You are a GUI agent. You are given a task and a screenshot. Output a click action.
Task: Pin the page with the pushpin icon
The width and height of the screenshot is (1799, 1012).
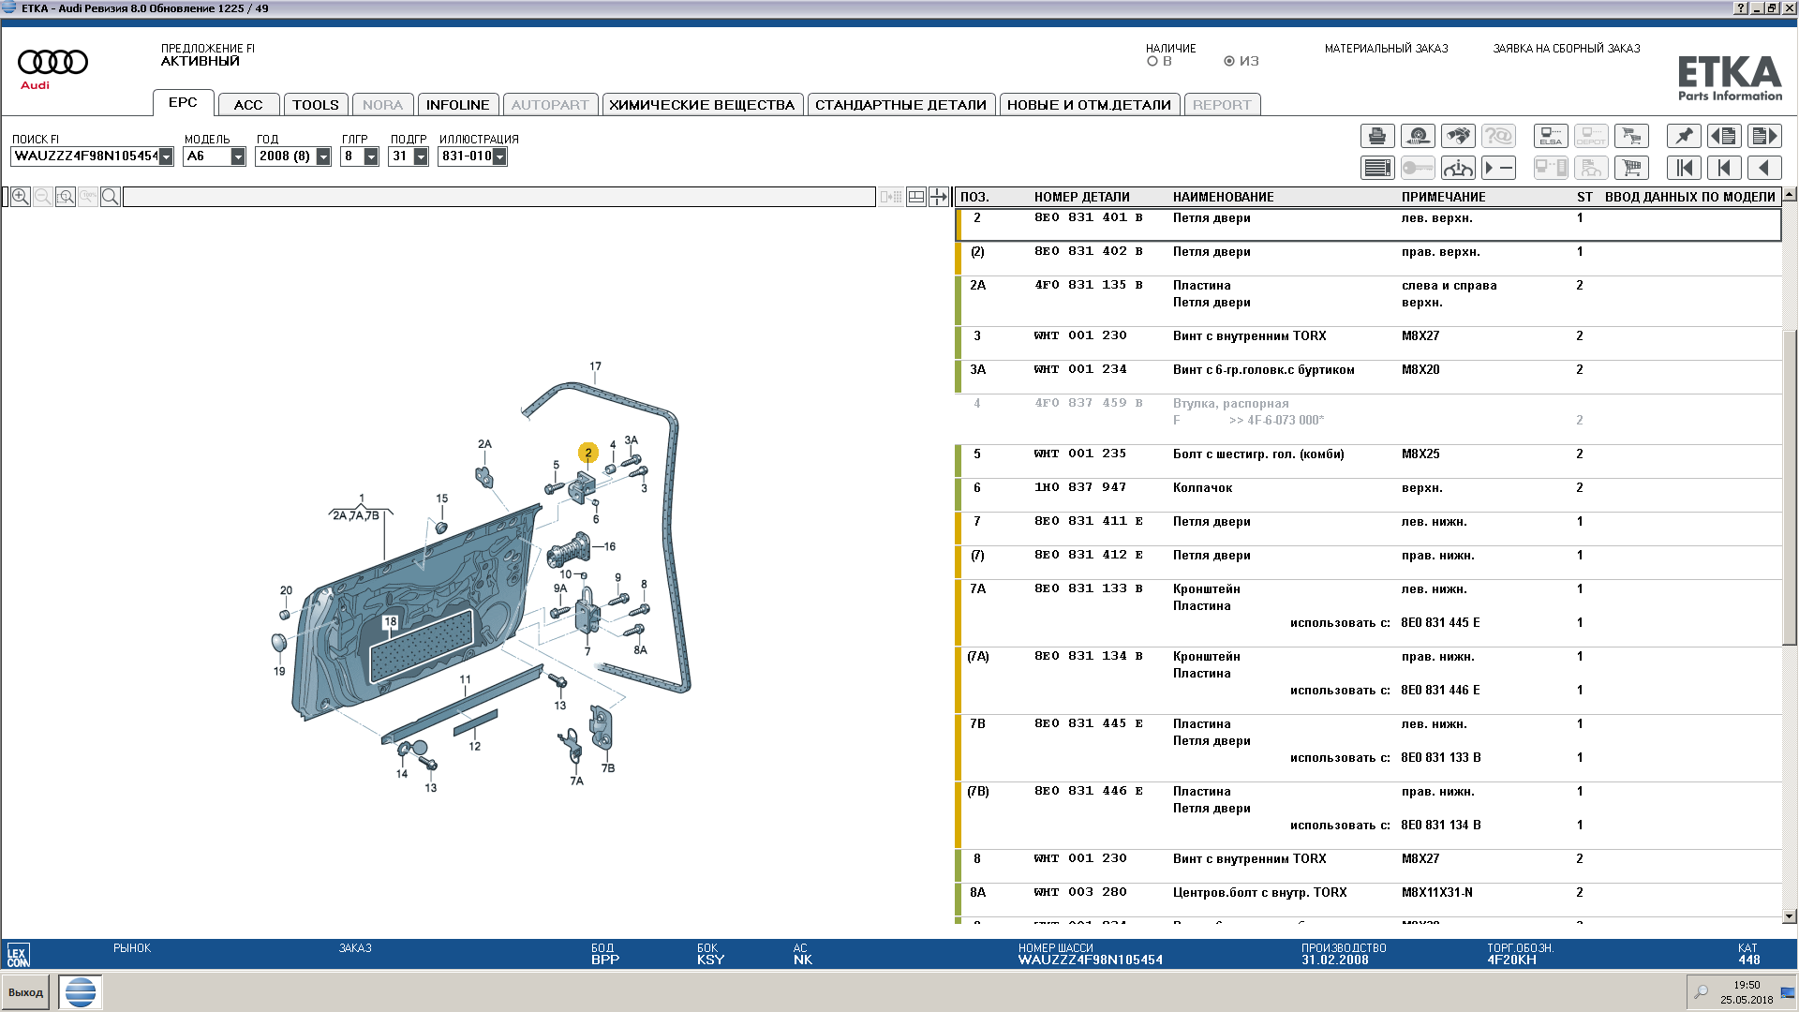(1684, 137)
